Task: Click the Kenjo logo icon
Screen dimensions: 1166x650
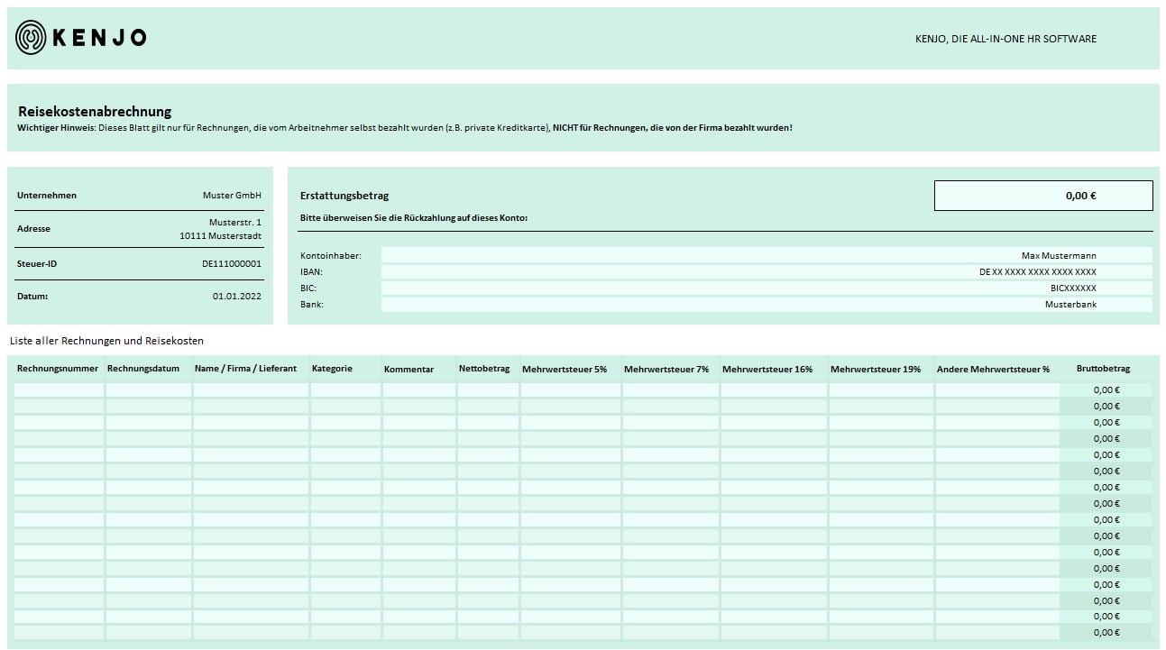Action: (32, 37)
